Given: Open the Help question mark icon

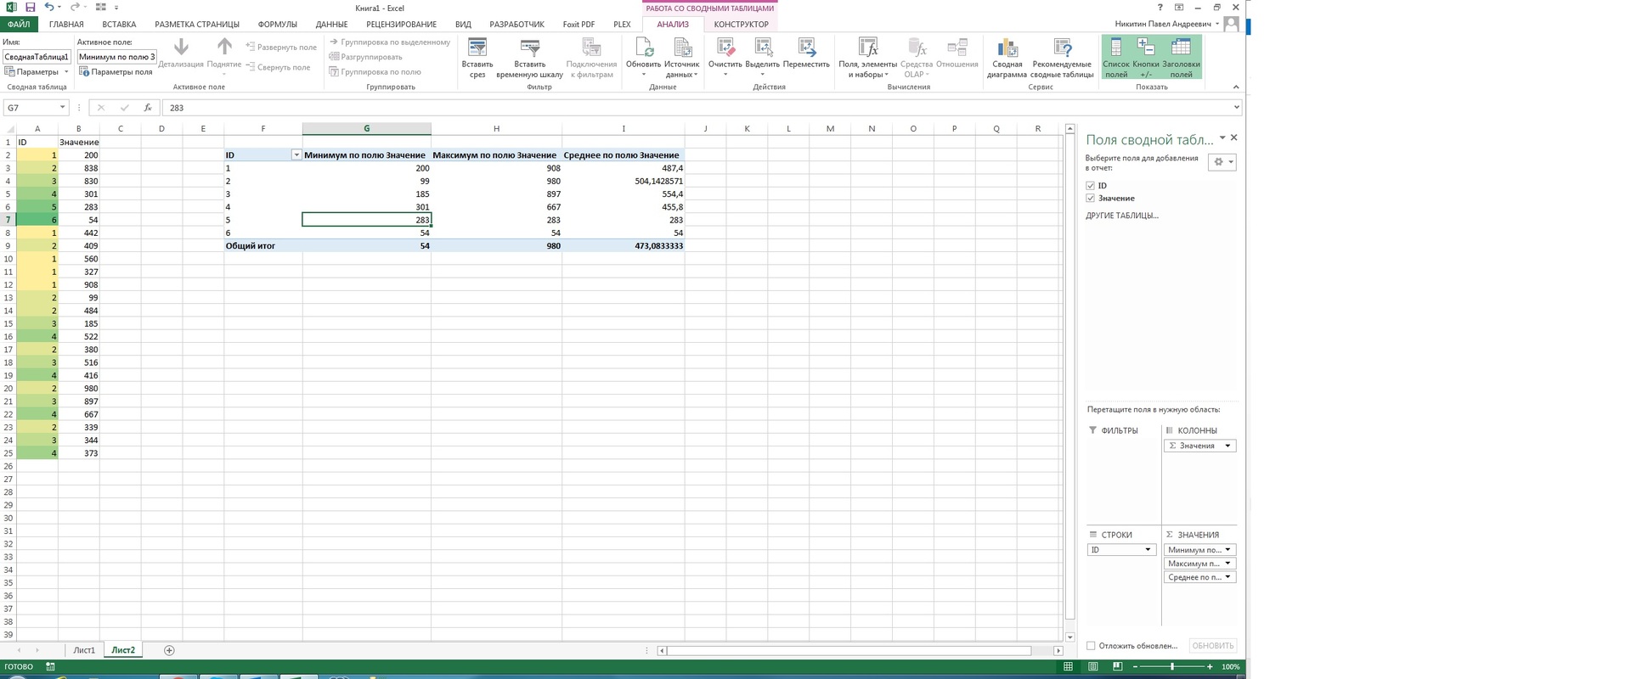Looking at the screenshot, I should [x=1160, y=8].
